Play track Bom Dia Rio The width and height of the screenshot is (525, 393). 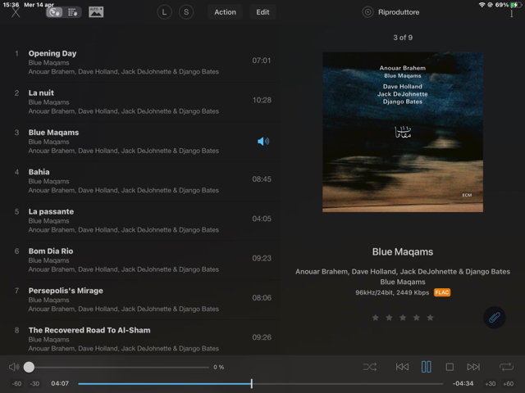[140, 260]
